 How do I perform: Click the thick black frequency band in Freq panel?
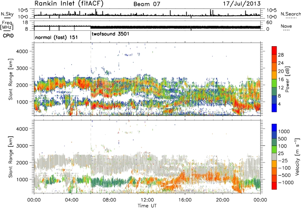click(x=175, y=27)
